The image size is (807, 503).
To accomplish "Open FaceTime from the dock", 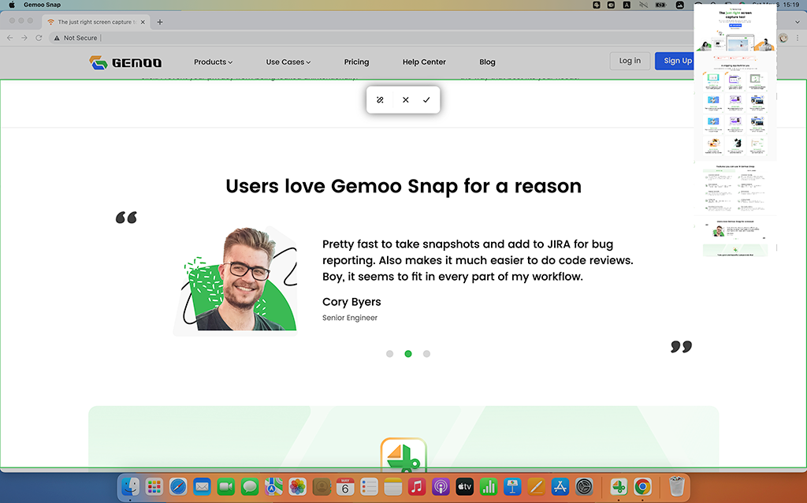I will click(x=226, y=486).
